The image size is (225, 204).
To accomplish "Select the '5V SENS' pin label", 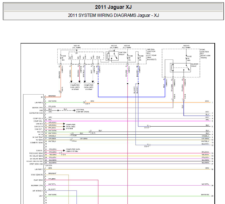I will tap(39, 140).
